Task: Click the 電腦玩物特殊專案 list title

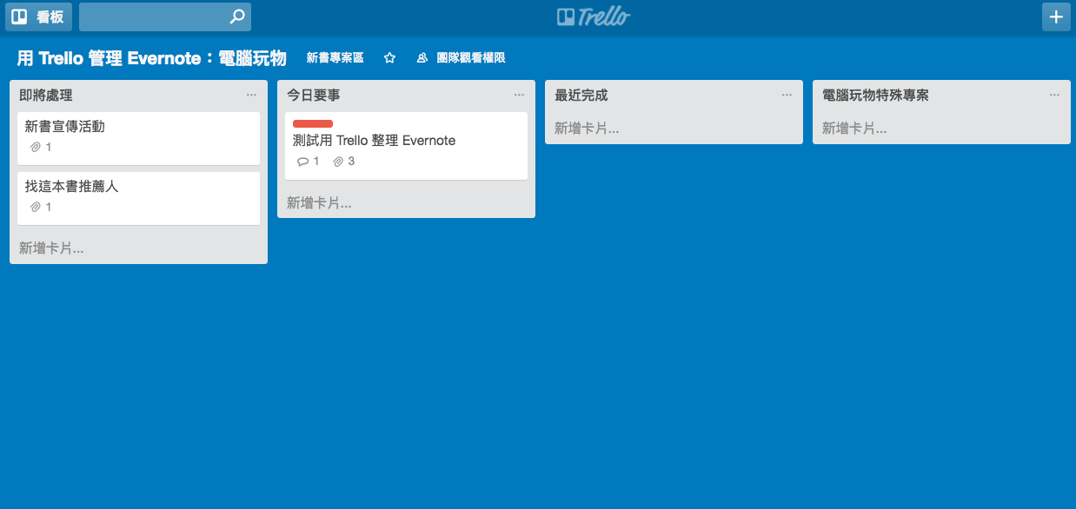Action: 875,96
